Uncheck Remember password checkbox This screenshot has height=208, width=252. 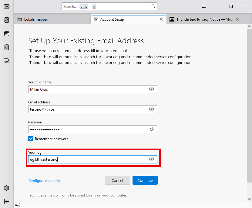31,139
